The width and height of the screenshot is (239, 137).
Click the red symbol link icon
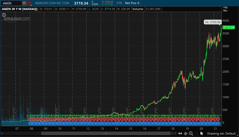click(x=30, y=3)
